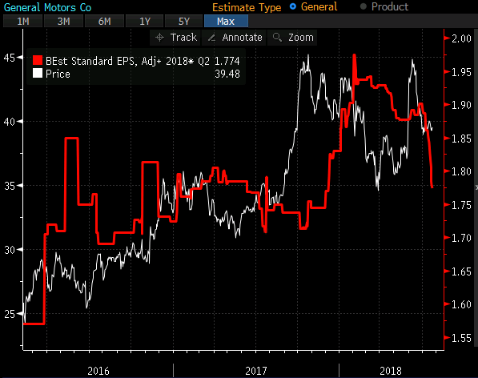Switch to the 1M range tab
Image resolution: width=478 pixels, height=378 pixels.
pos(23,22)
